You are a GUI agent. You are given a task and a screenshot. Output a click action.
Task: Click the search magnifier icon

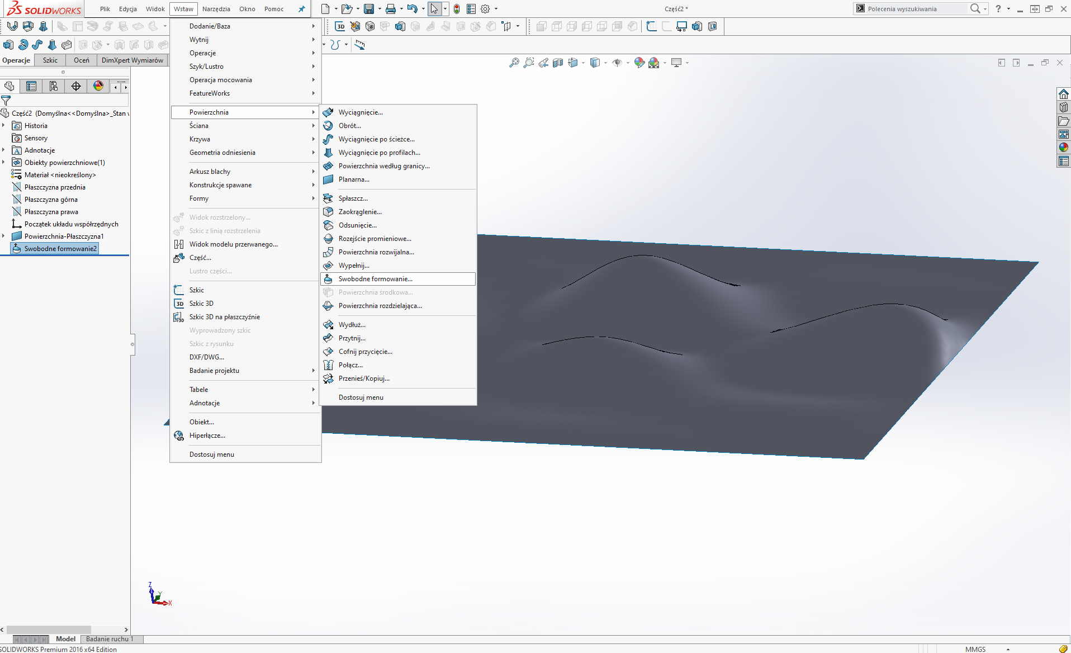pos(975,8)
